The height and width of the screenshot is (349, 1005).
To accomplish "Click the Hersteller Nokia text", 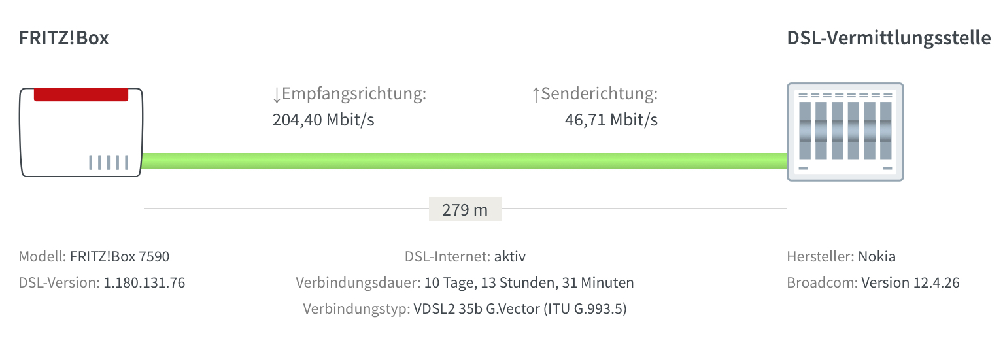I will (842, 256).
